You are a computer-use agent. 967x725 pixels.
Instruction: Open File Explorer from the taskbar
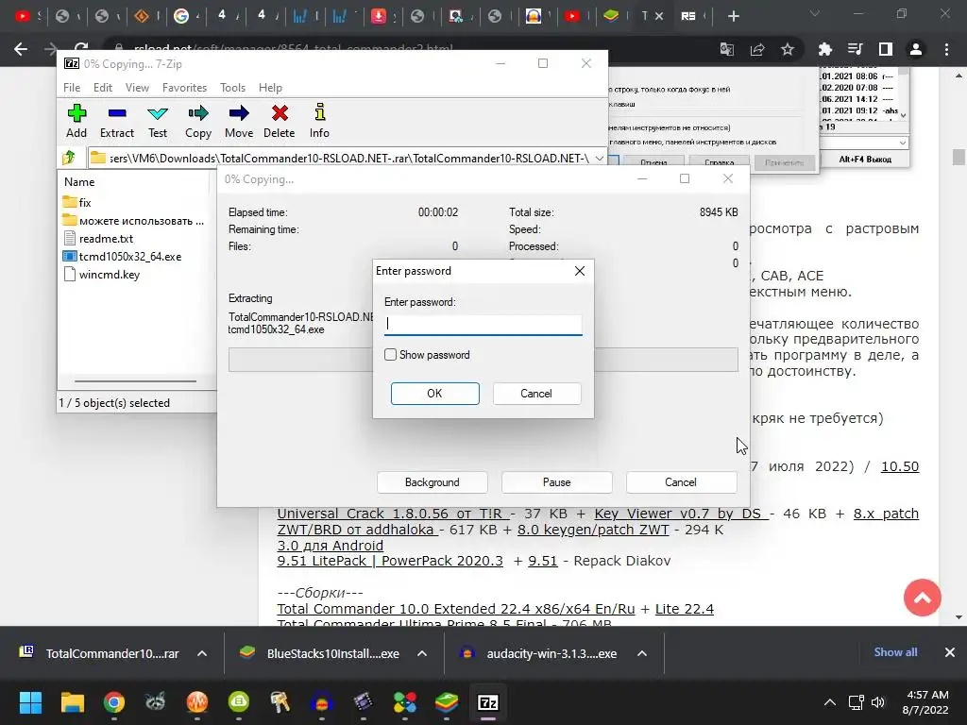[72, 702]
